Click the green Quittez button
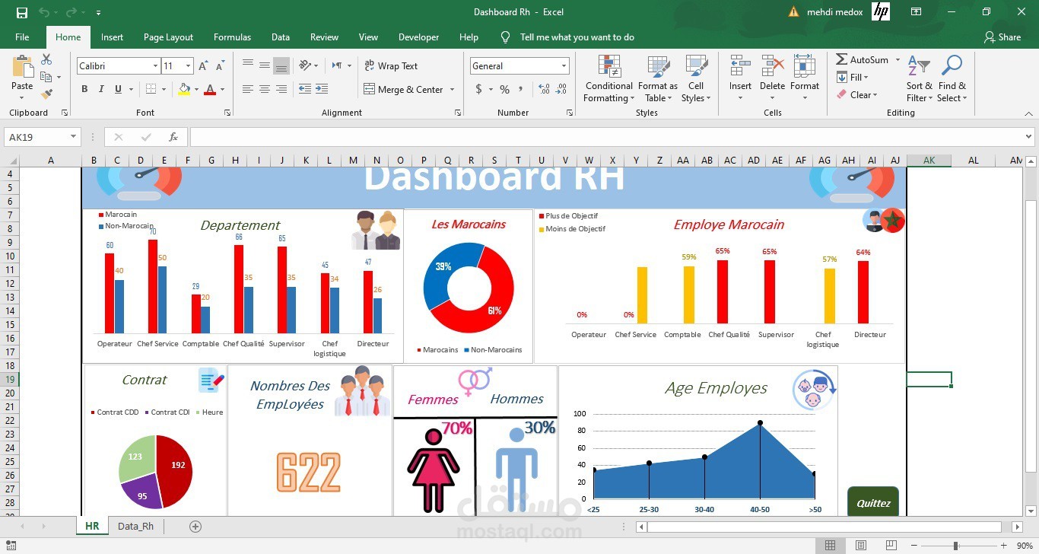1039x554 pixels. coord(873,502)
